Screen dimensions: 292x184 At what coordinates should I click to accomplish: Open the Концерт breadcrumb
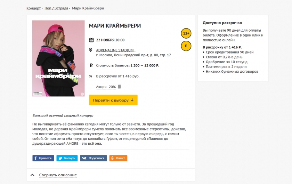click(x=34, y=8)
